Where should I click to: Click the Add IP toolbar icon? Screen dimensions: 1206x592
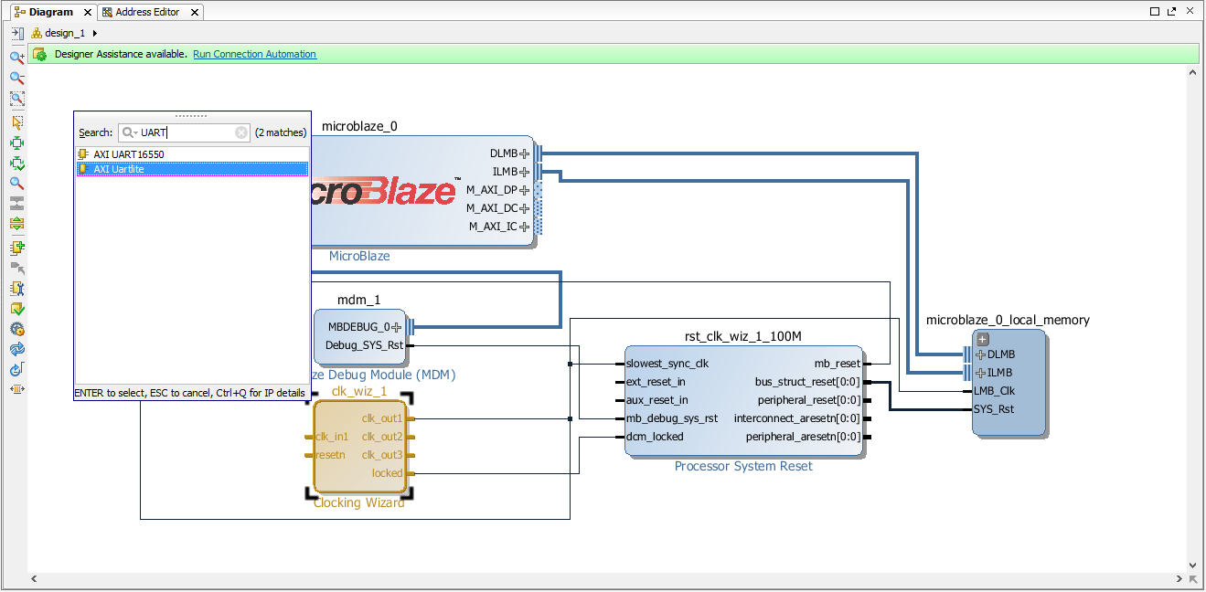coord(16,248)
